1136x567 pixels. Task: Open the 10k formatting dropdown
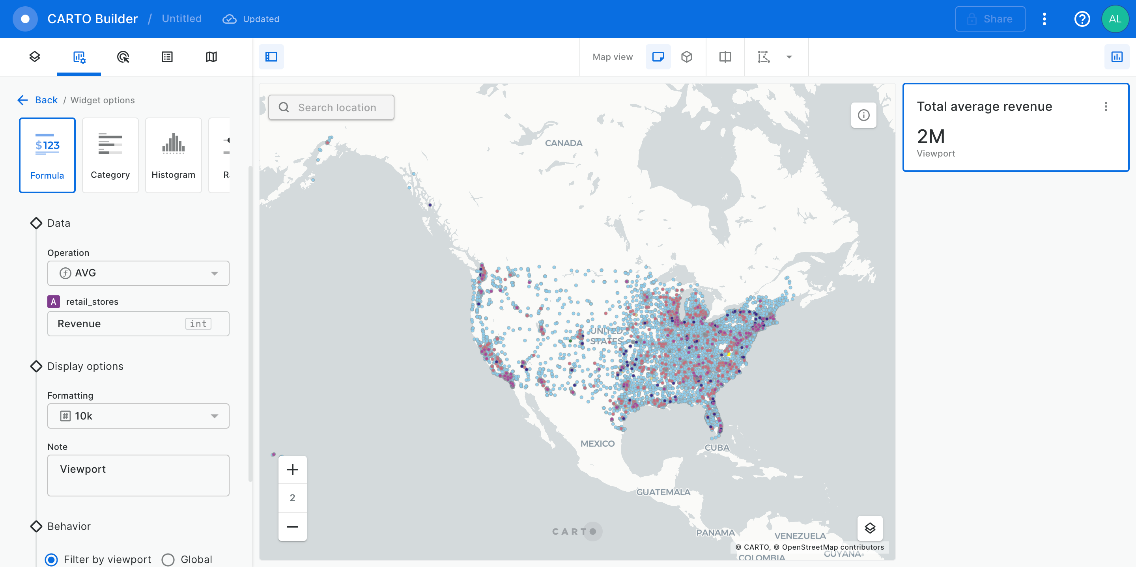[x=138, y=416]
